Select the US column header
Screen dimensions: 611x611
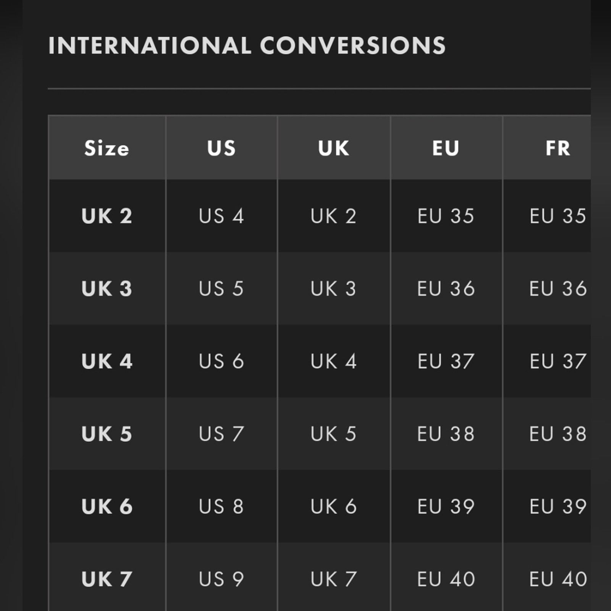point(221,148)
